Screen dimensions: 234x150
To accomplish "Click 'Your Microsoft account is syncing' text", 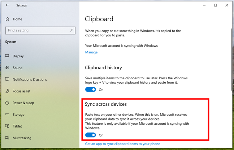I will click(x=121, y=45).
